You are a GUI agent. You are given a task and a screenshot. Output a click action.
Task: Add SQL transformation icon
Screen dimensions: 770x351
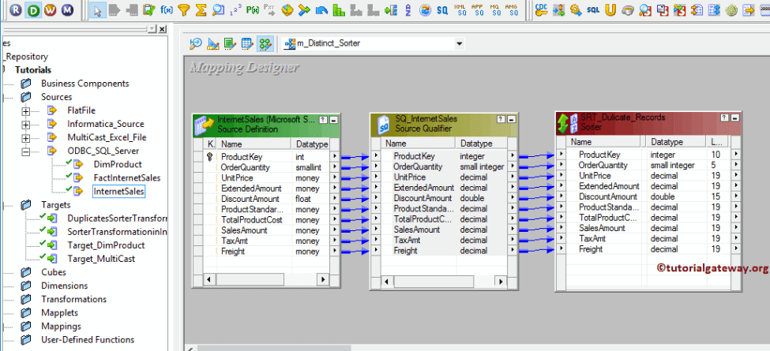593,9
